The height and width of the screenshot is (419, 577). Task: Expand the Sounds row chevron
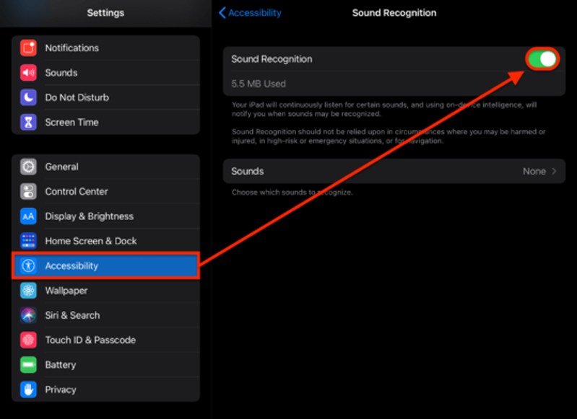(x=554, y=172)
